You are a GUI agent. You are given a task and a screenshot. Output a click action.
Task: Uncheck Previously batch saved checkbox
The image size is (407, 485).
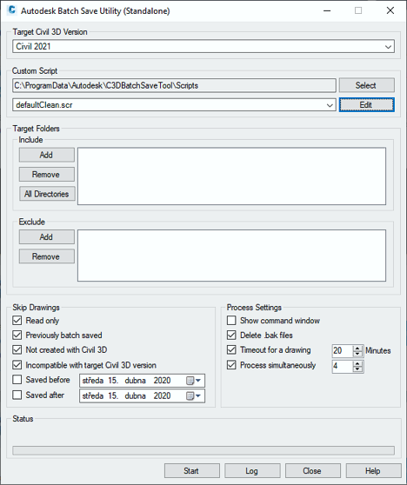pyautogui.click(x=17, y=335)
